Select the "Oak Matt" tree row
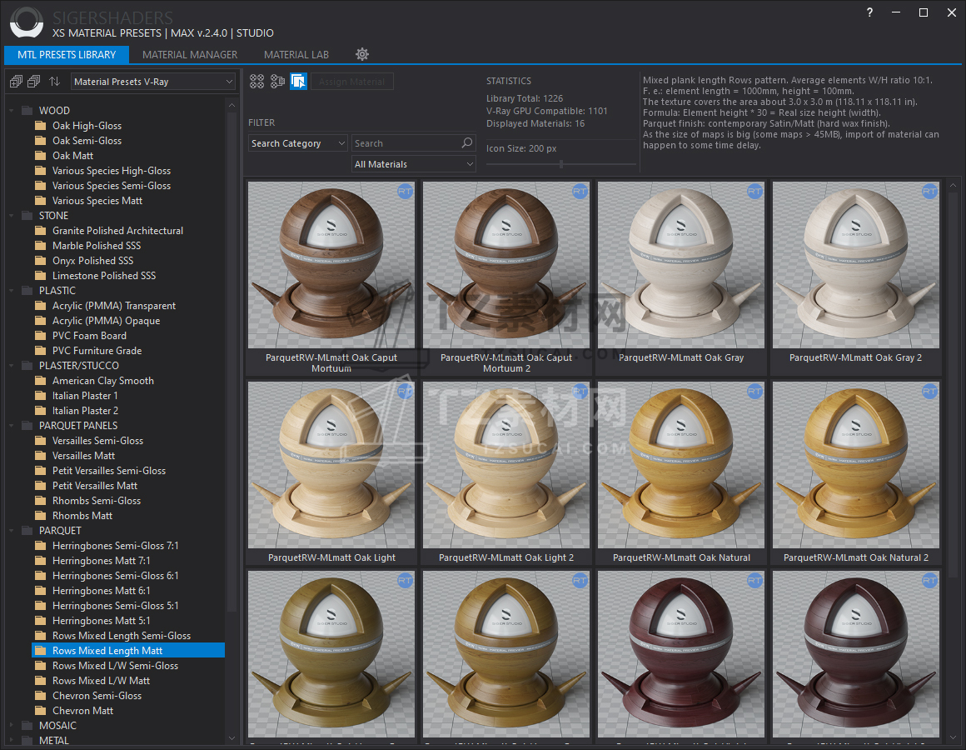 point(128,156)
